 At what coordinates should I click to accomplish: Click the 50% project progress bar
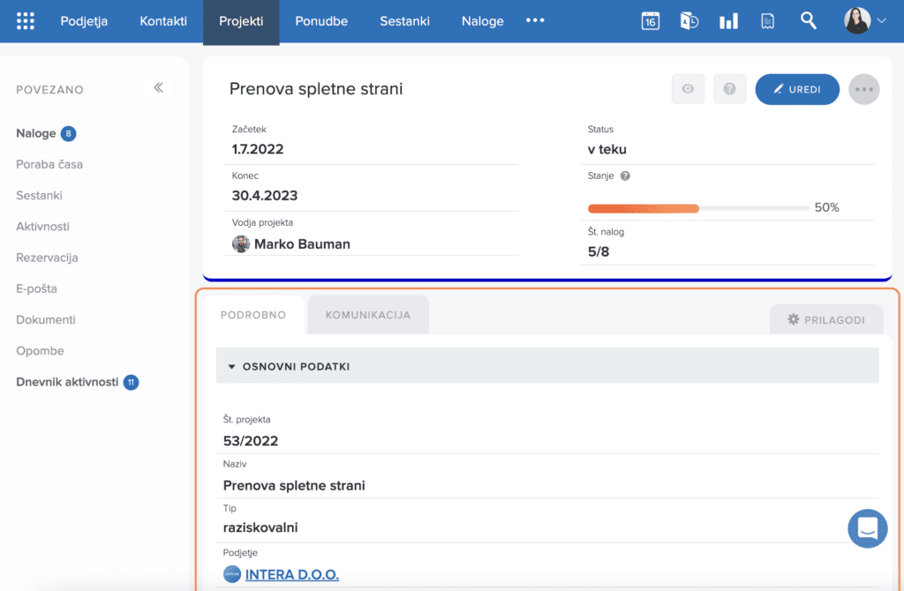point(698,208)
